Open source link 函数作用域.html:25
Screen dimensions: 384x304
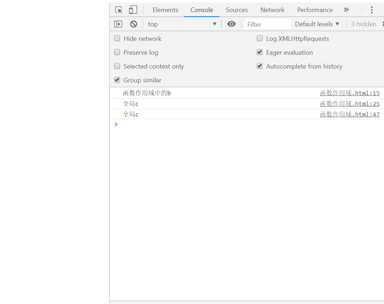(x=350, y=104)
